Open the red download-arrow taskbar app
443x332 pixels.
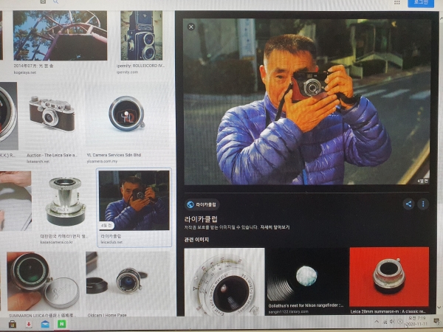pos(29,324)
